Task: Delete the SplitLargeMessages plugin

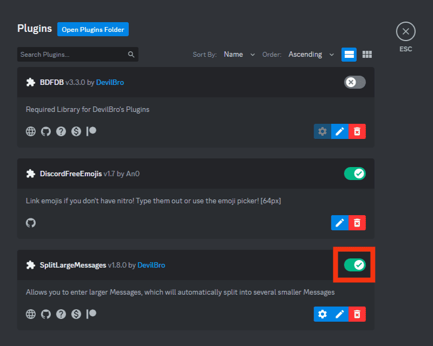Action: (357, 314)
